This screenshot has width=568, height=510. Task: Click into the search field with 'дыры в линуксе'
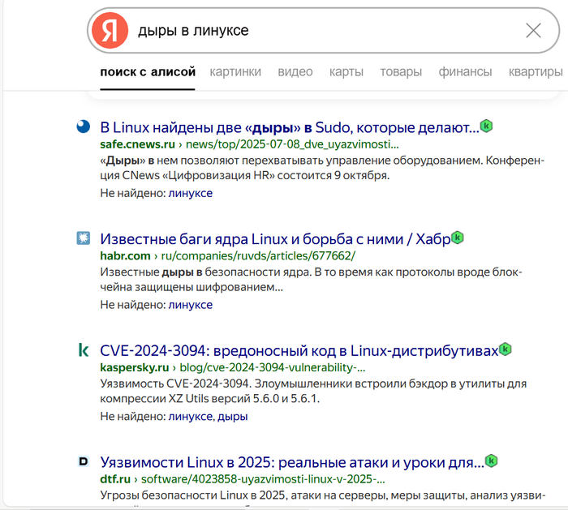tap(325, 31)
